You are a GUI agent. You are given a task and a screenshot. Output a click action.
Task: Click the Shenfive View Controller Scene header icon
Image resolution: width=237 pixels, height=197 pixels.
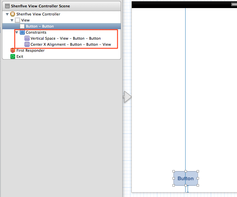(x=7, y=6)
